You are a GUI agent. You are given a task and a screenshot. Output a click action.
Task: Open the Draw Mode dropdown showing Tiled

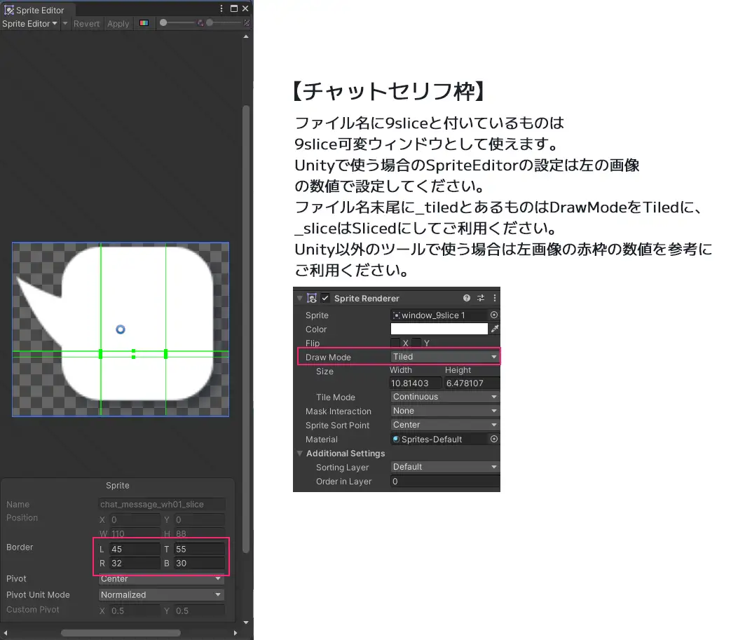[x=444, y=356]
